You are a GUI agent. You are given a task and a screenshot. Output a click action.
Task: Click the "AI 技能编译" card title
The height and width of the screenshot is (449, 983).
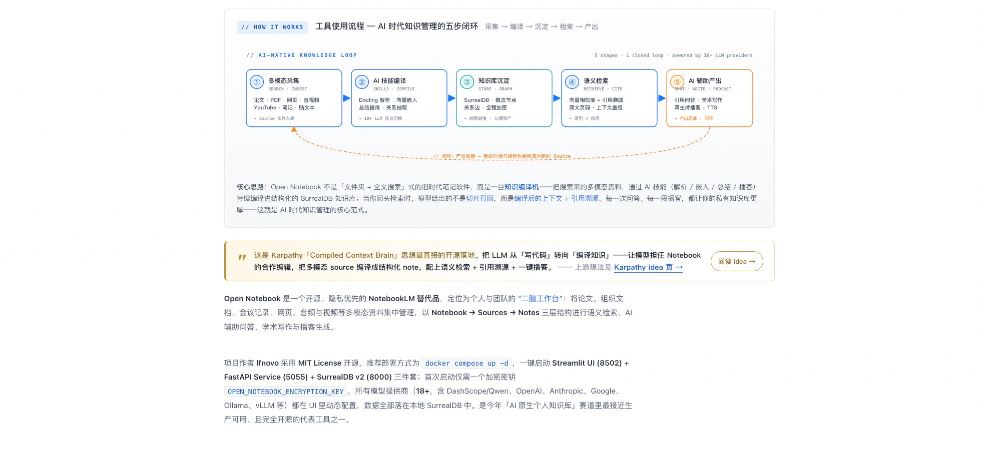point(389,80)
